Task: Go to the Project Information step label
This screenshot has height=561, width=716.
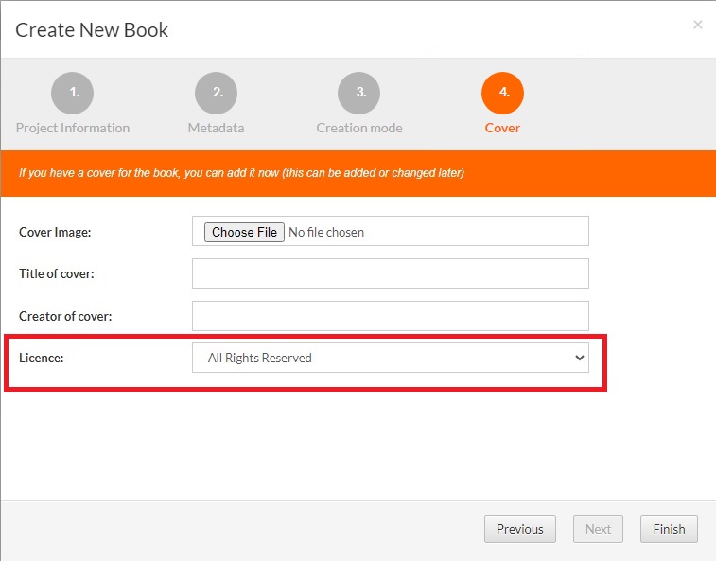Action: pos(73,128)
